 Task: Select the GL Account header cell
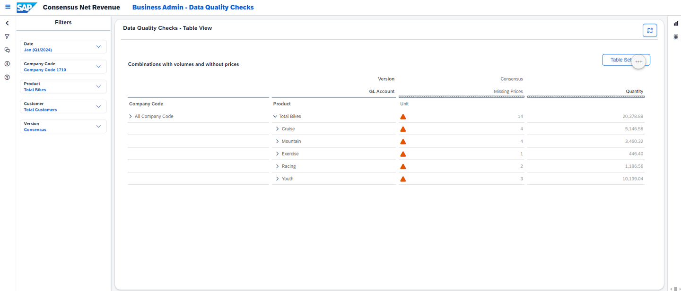point(382,92)
